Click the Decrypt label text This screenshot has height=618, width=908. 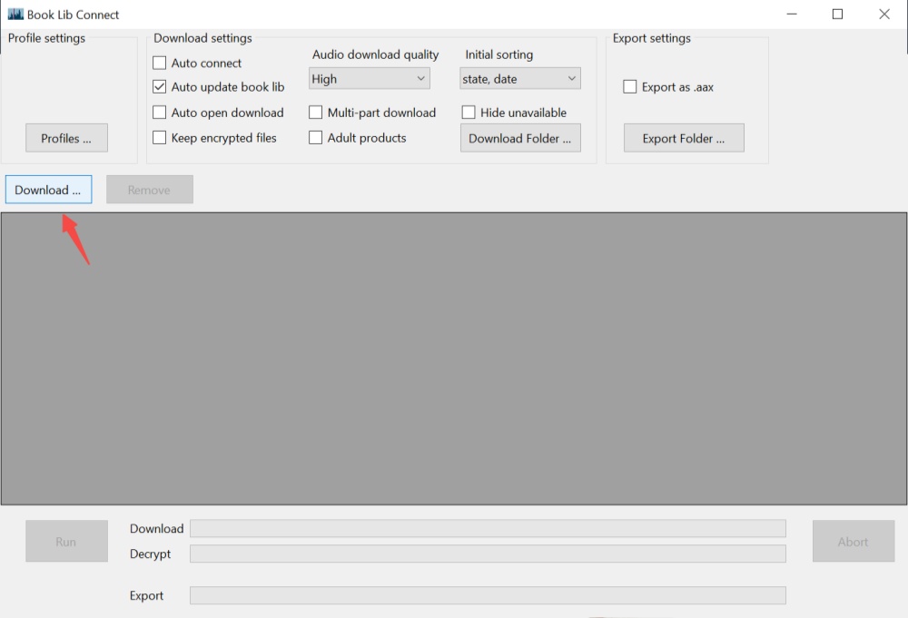tap(150, 554)
